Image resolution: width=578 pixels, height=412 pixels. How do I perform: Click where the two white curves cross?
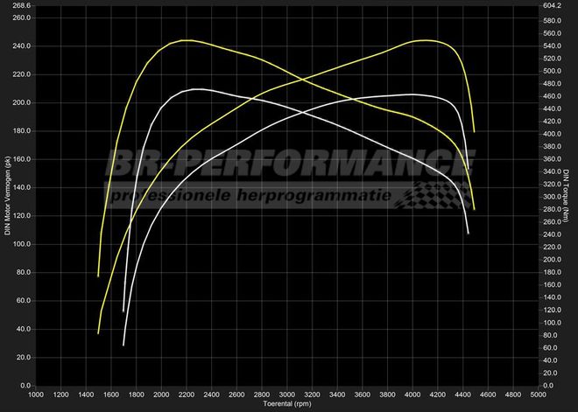[x=304, y=112]
